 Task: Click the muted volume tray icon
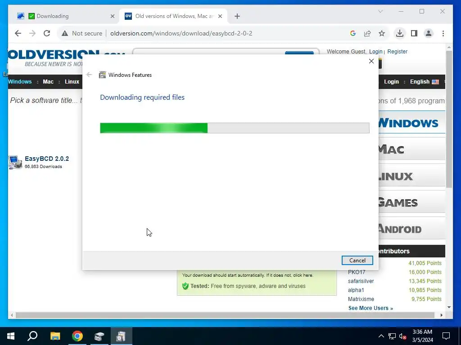coord(403,336)
